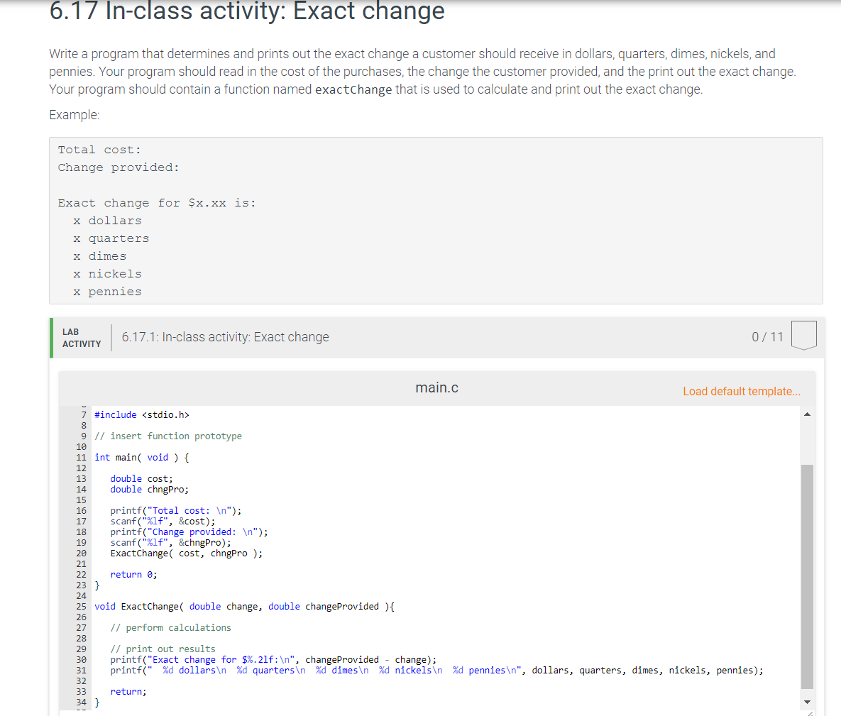Click the scrollbar up arrow in the code editor
Viewport: 841px width, 716px height.
806,414
